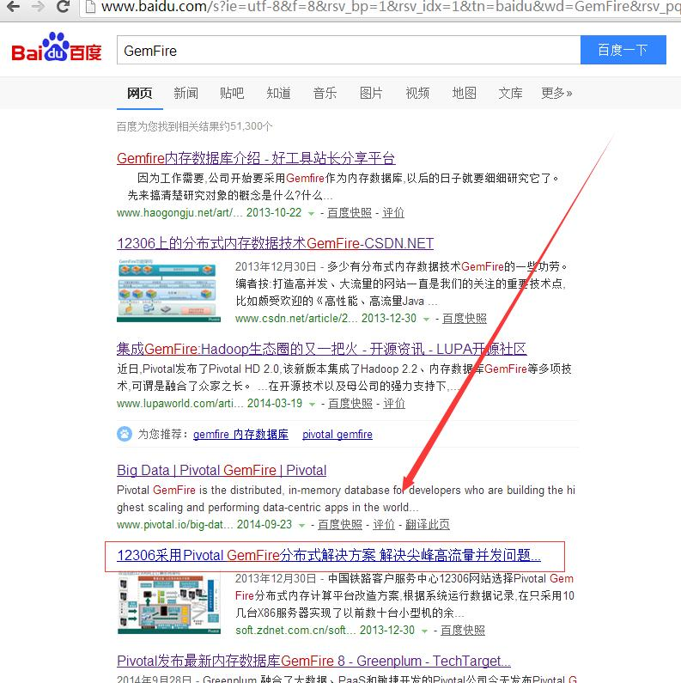Expand dropdown arrow after soft.zdnet 2013-12-30

(424, 631)
